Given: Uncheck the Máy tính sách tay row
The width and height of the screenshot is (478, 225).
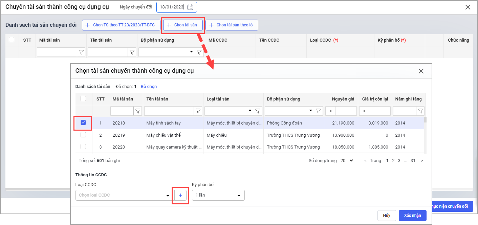Looking at the screenshot, I should (x=83, y=123).
